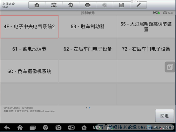Open data logging with the pen icon
This screenshot has width=176, height=132.
(x=139, y=5)
